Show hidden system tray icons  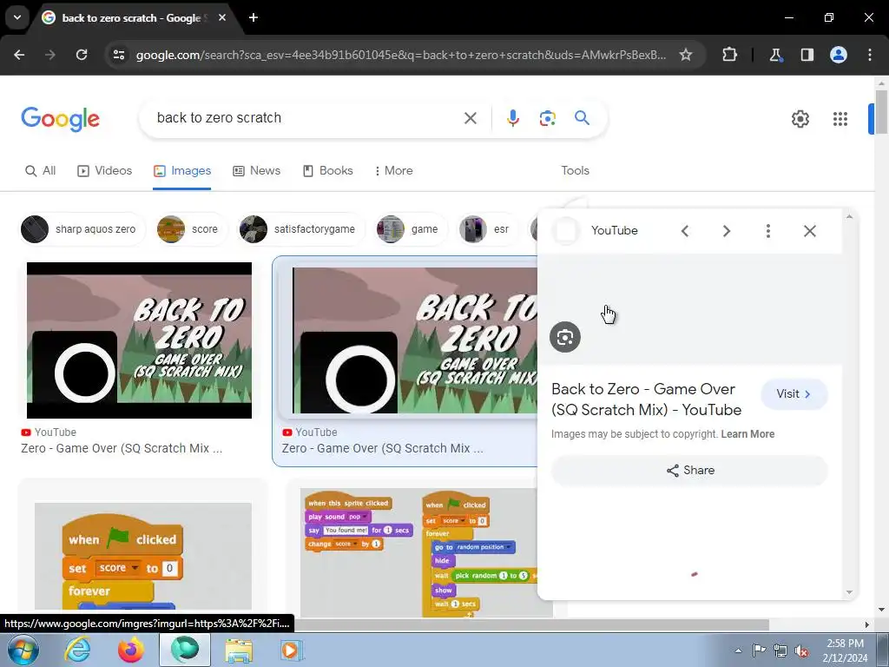pyautogui.click(x=738, y=650)
